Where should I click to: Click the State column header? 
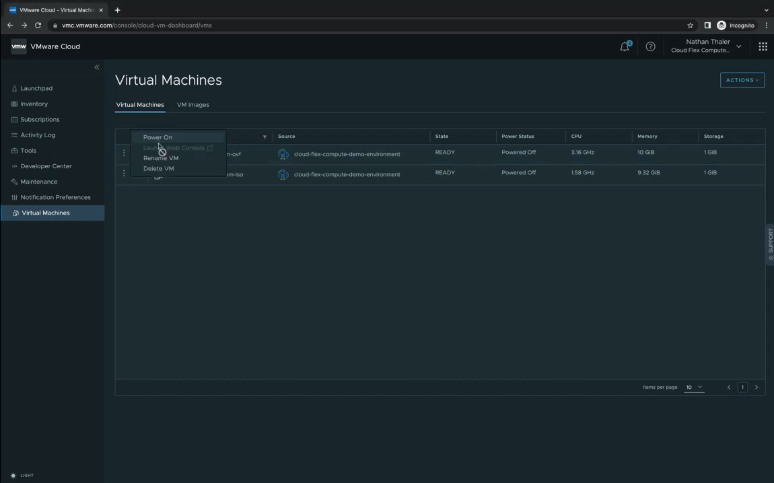(442, 136)
